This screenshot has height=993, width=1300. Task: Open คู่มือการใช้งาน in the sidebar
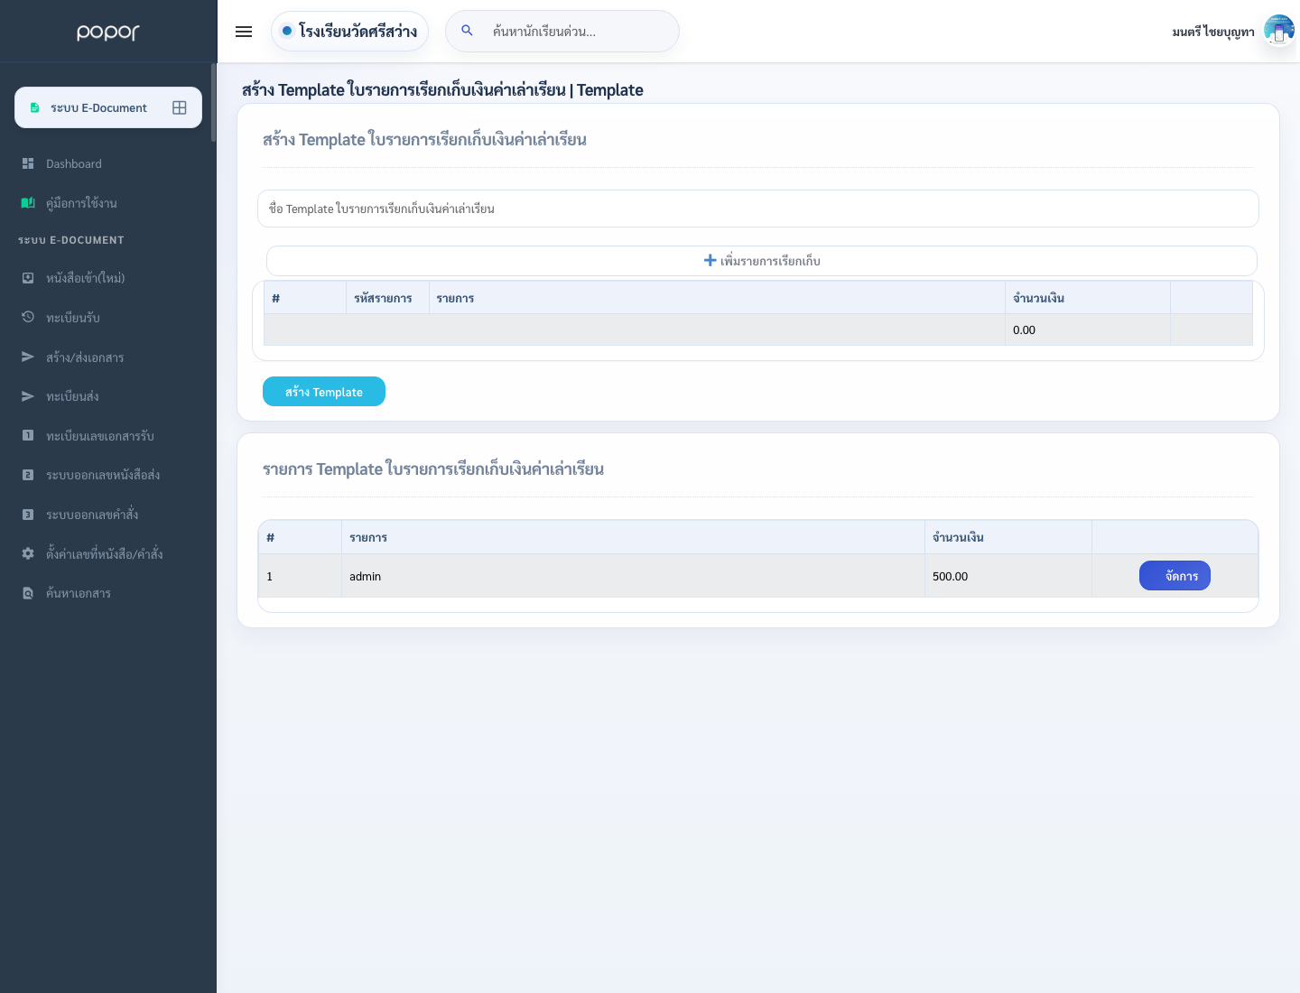tap(108, 203)
